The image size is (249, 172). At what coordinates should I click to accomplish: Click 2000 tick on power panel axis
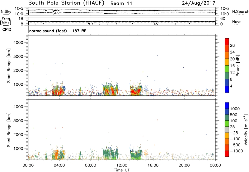click(x=18, y=70)
